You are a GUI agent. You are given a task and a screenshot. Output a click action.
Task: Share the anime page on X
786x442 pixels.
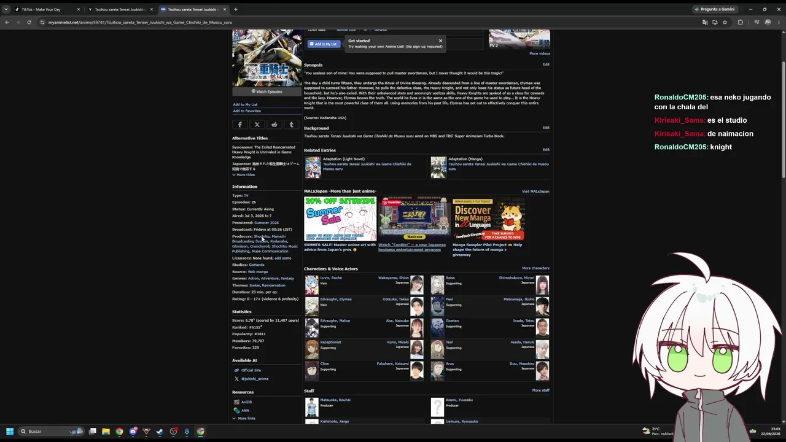click(257, 125)
